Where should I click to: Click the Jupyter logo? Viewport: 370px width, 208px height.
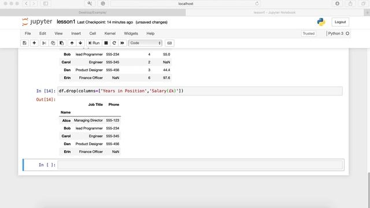point(37,22)
